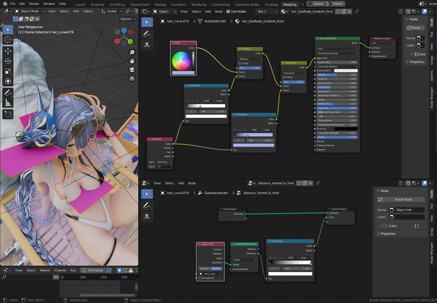Screen dimensions: 437x303
Task: Pin the hair_GeoNode_Gradient_front material
Action: 357,11
